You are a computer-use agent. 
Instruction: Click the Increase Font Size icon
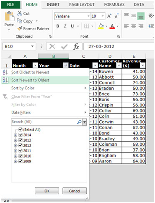click(x=109, y=16)
